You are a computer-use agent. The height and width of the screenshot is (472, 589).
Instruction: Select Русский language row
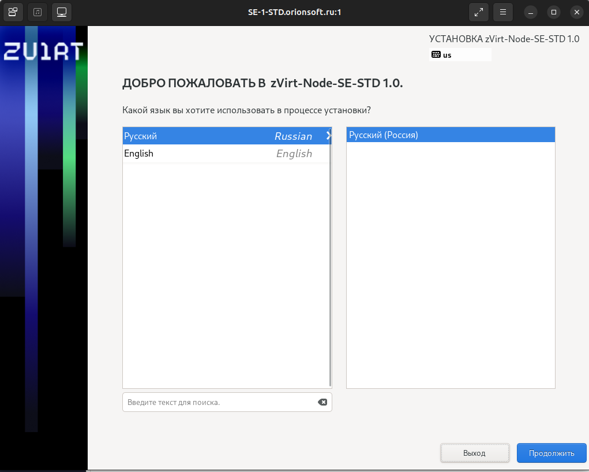click(x=227, y=136)
